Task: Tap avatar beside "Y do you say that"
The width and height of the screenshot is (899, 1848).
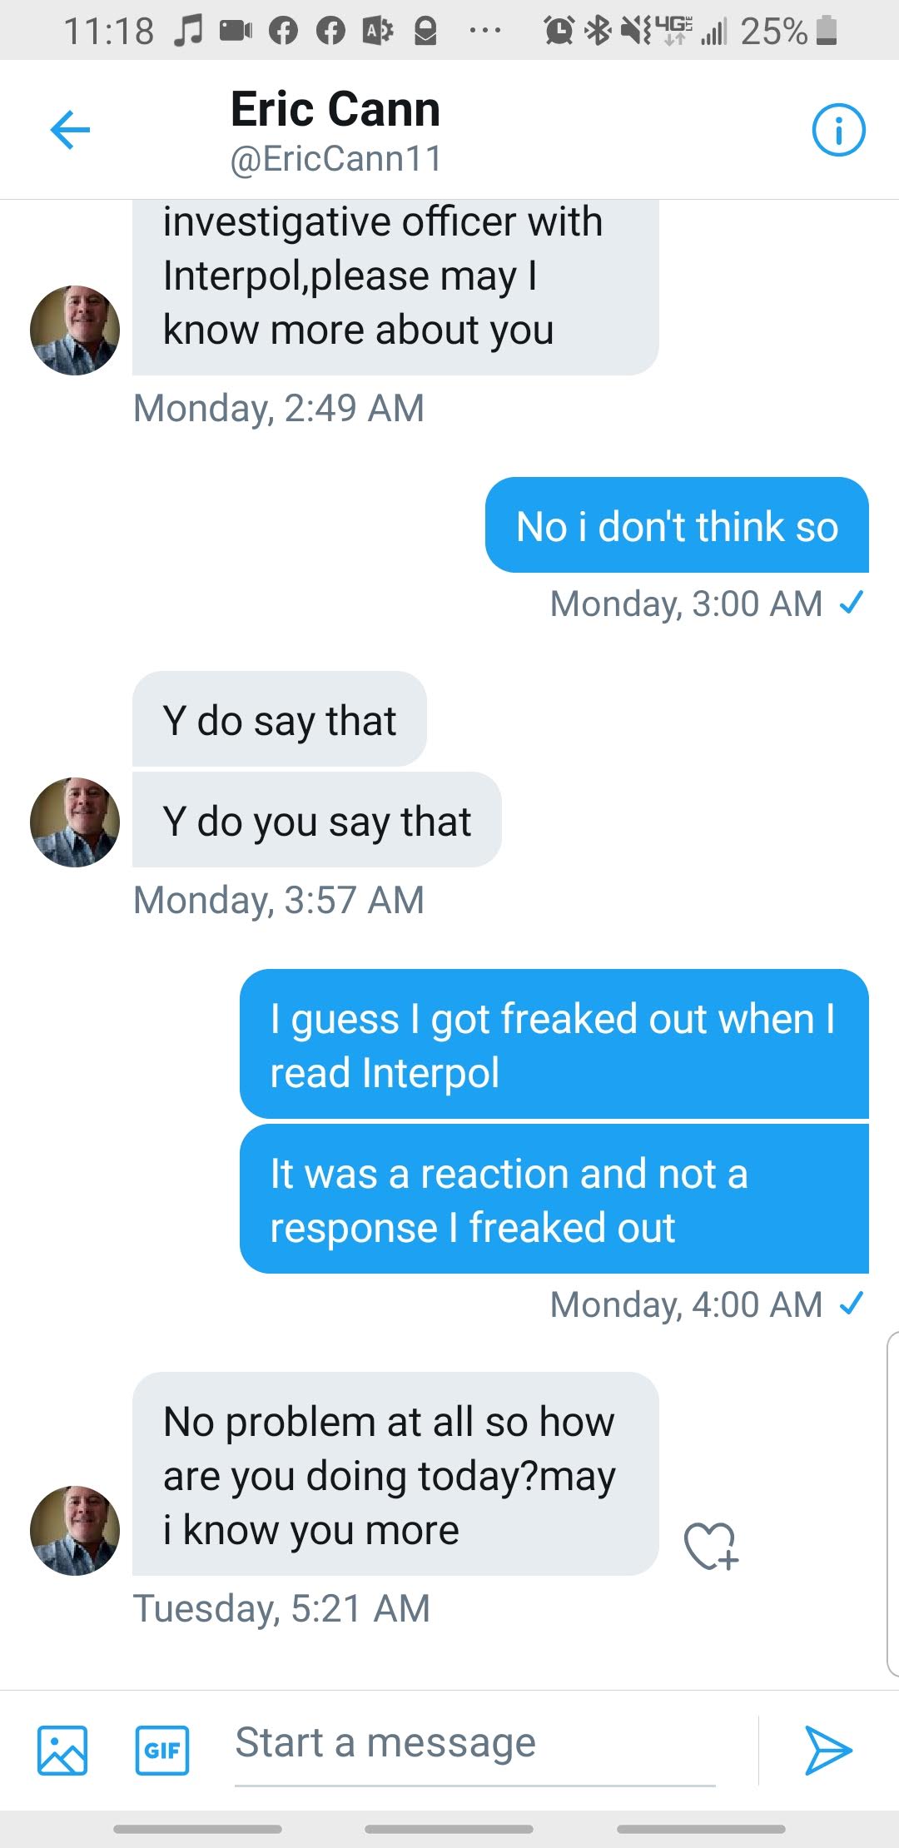Action: [x=75, y=822]
